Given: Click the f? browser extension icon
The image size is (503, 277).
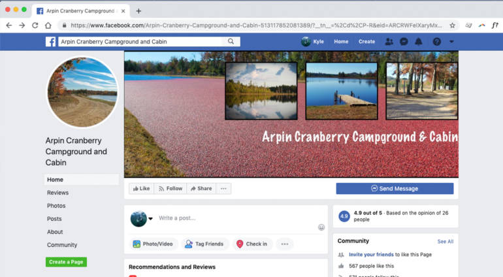Looking at the screenshot, I should click(x=495, y=25).
